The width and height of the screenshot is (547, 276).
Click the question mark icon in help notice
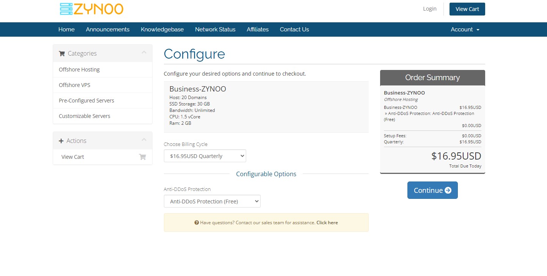tap(196, 223)
